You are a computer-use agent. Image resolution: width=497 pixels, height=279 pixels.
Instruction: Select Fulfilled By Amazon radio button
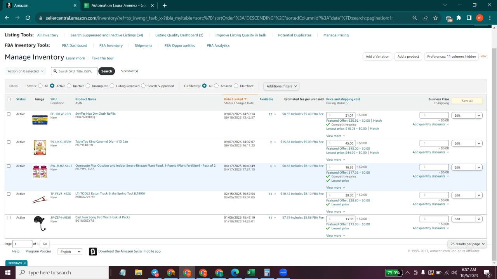coord(216,86)
